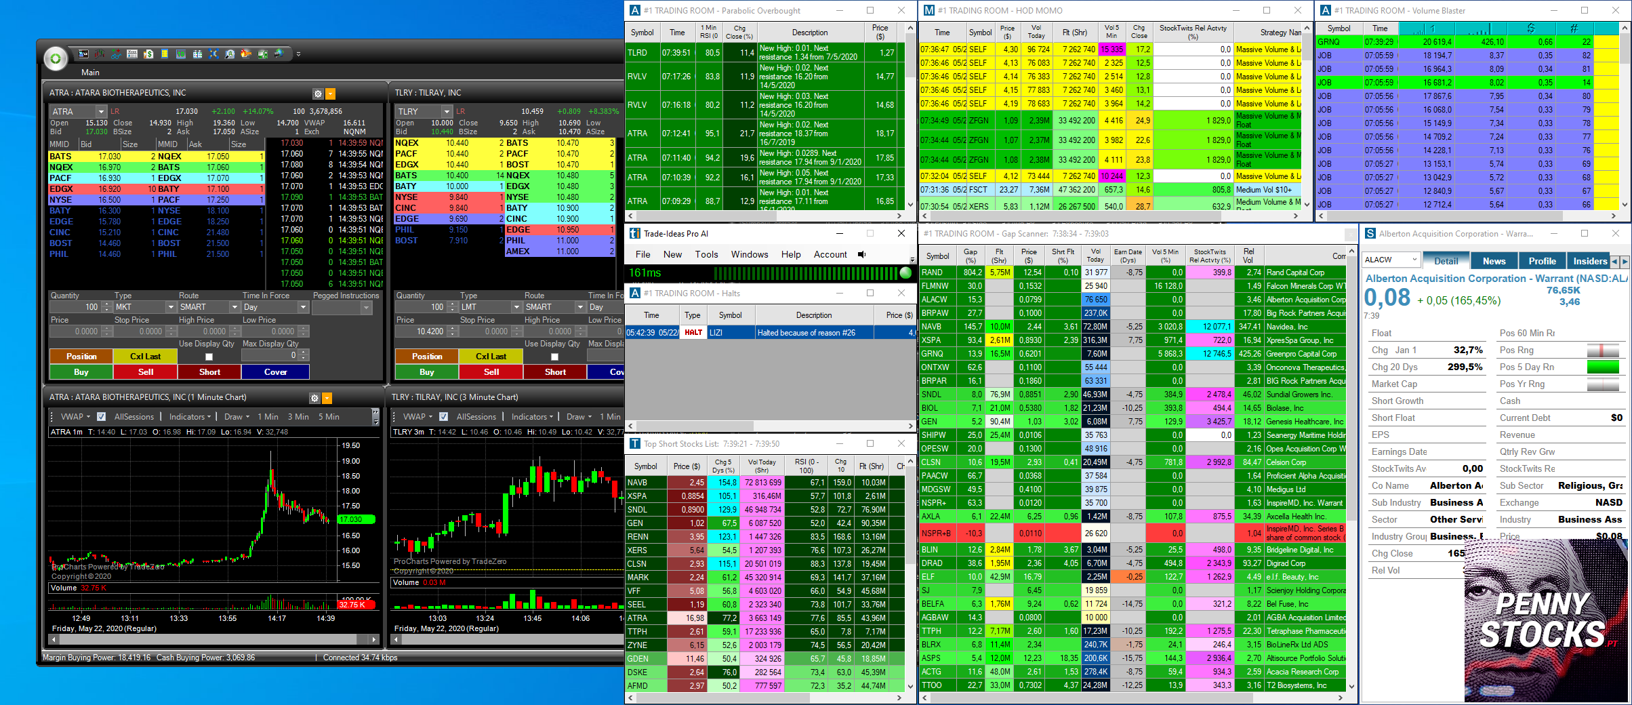Open the green '10' top list icon
1632x705 pixels.
[x=181, y=54]
